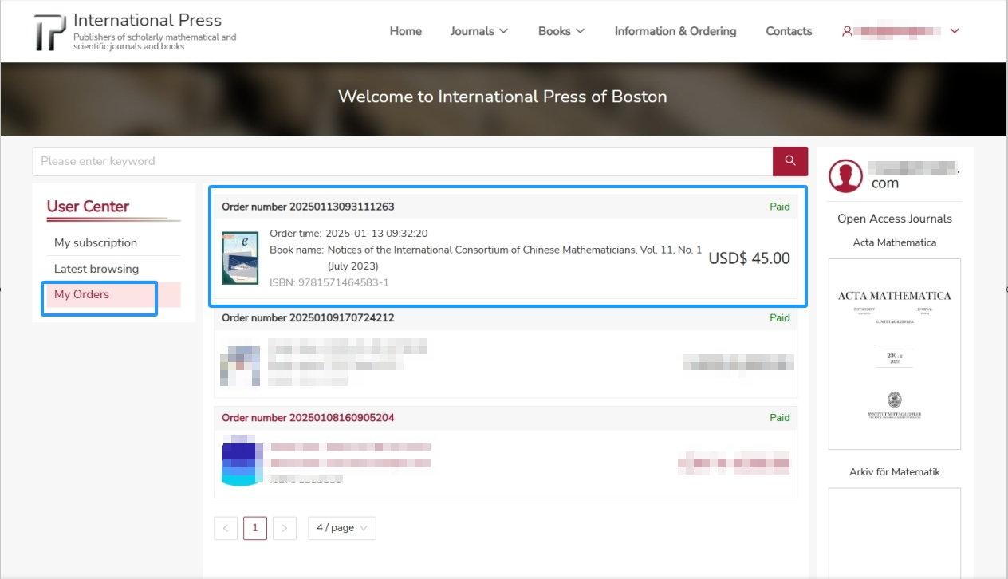Click the USD$ 45.00 price
Viewport: 1008px width, 579px height.
click(750, 258)
